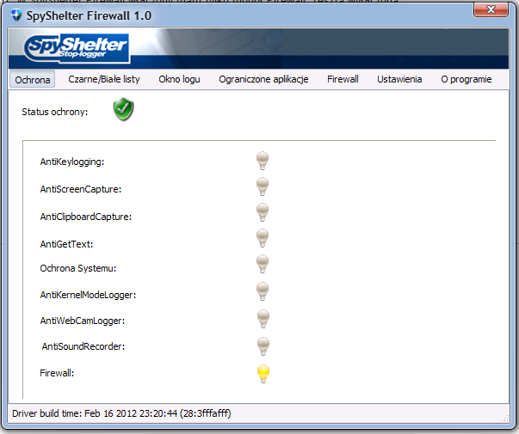Click the AntiScreenCapture label
Viewport: 519px width, 434px height.
tap(81, 189)
